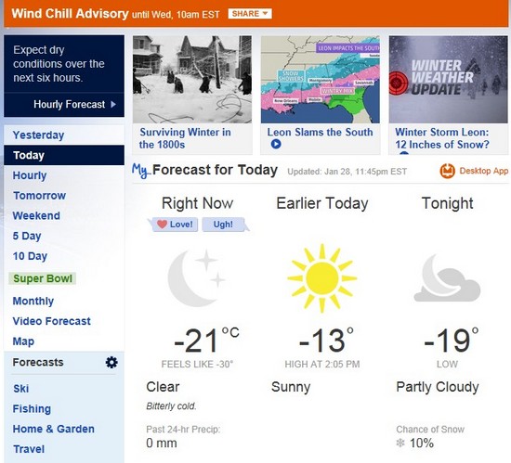The height and width of the screenshot is (463, 511).
Task: Open Hourly Forecast arrow link
Action: click(x=74, y=105)
